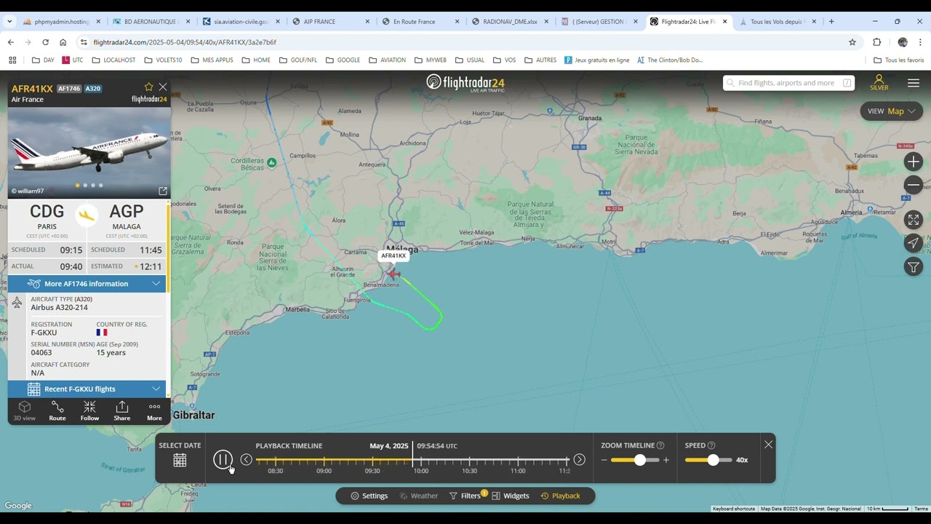Expand Recent F-GKXU flights
Image resolution: width=931 pixels, height=524 pixels.
tap(87, 389)
